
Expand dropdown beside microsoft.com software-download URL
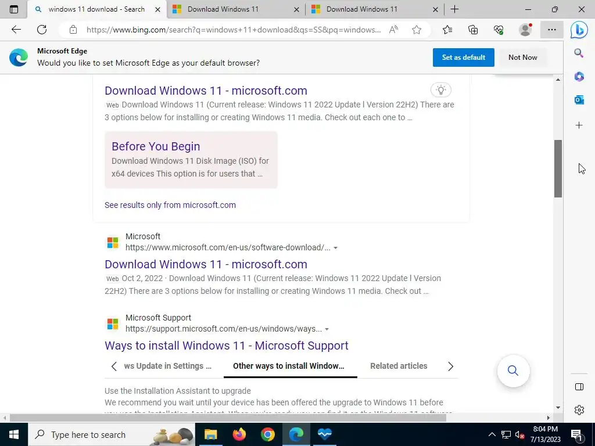tap(335, 248)
